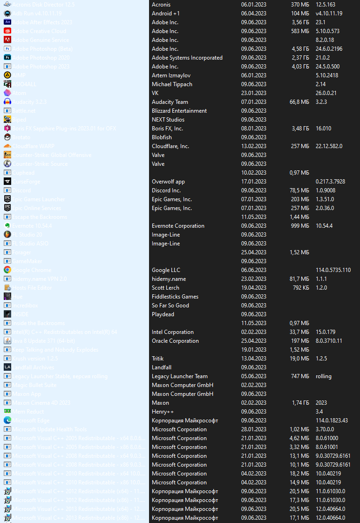Screen dimensions: 360x523
Task: Click size 792 КБ of Hosts File Editor
Action: coord(301,287)
